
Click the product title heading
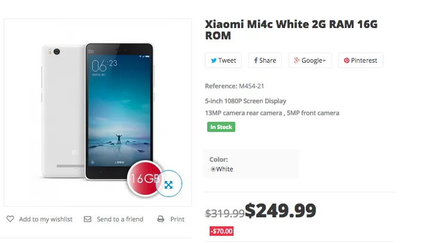pyautogui.click(x=291, y=30)
